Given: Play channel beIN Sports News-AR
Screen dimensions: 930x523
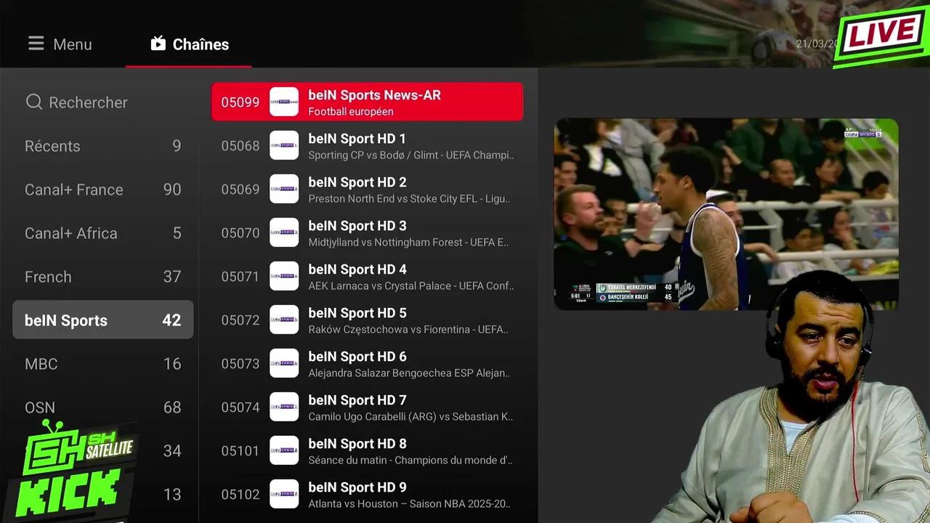Looking at the screenshot, I should (x=367, y=102).
